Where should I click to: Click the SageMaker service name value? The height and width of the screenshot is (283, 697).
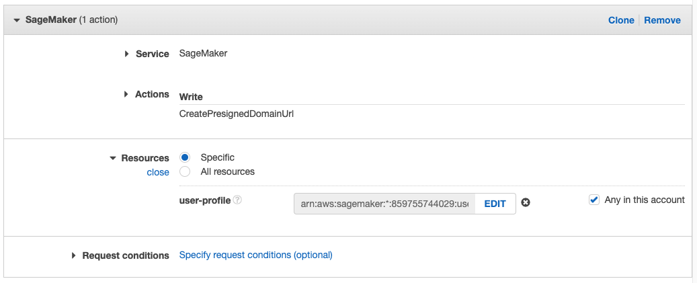point(203,53)
